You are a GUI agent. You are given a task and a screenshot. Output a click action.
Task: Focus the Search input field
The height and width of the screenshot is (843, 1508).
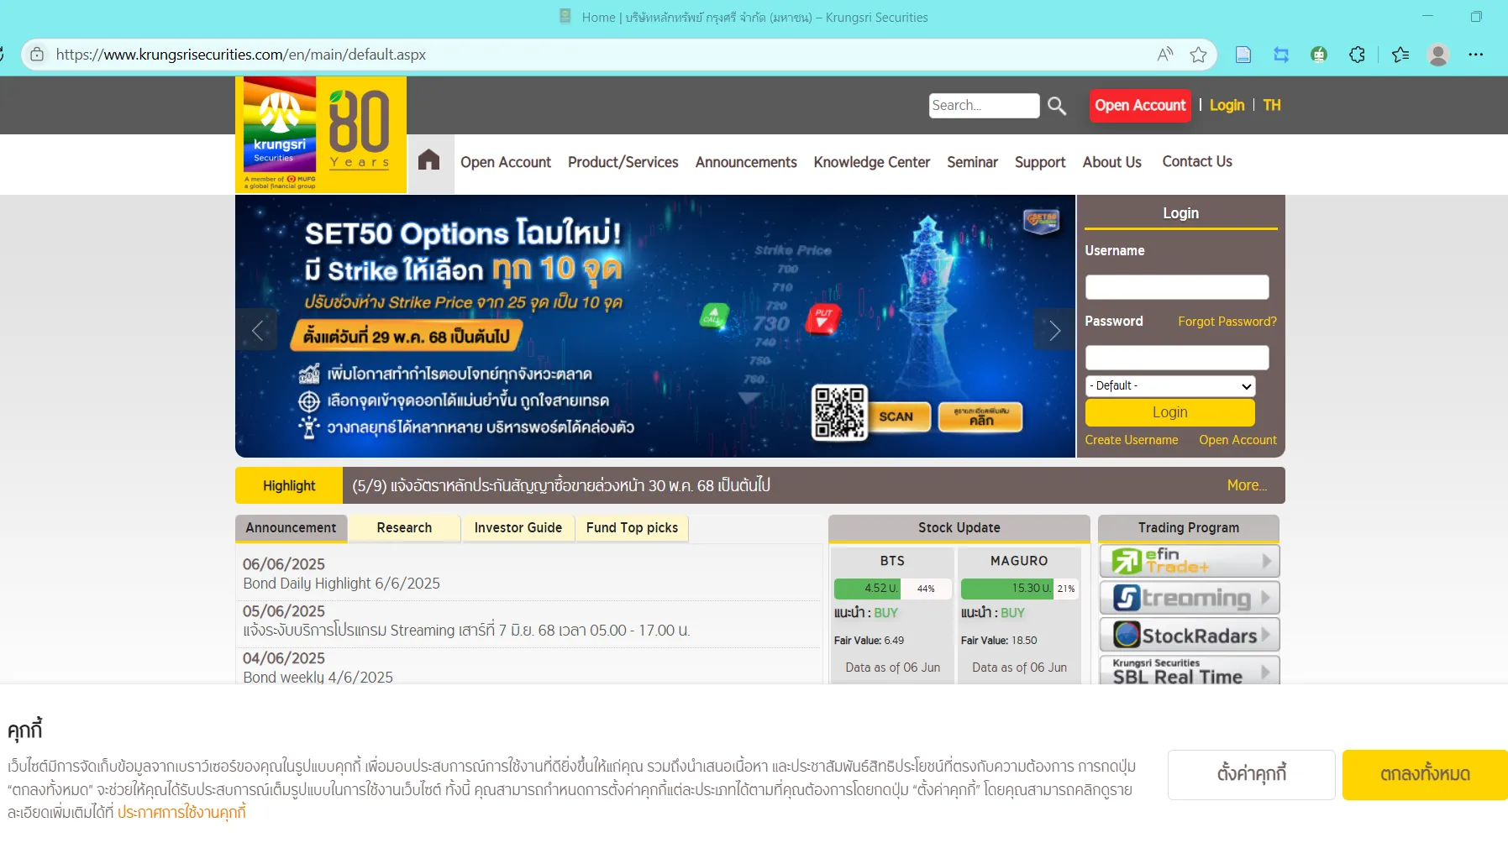click(985, 106)
